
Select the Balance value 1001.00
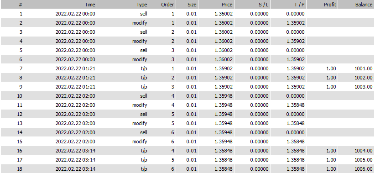(364, 68)
